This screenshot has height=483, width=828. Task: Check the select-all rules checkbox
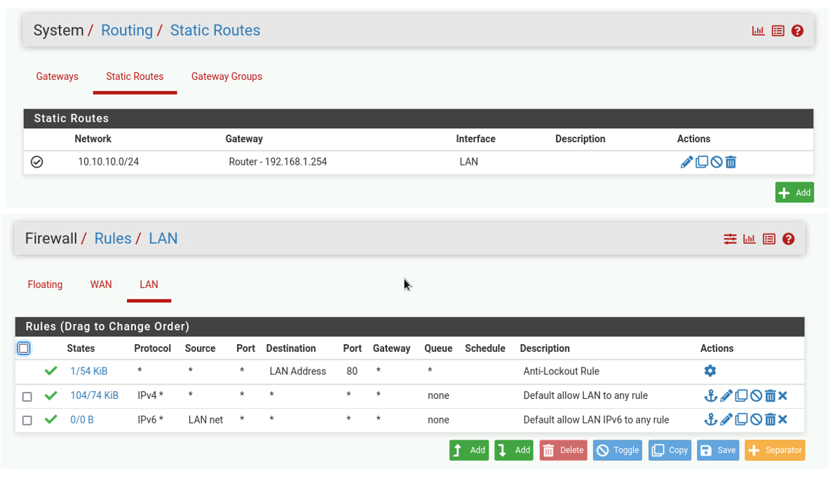24,348
